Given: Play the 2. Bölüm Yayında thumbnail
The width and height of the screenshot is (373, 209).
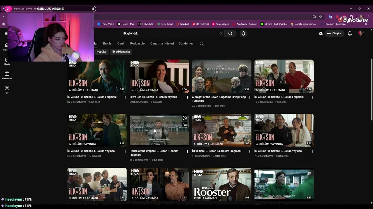Looking at the screenshot, I should (159, 184).
